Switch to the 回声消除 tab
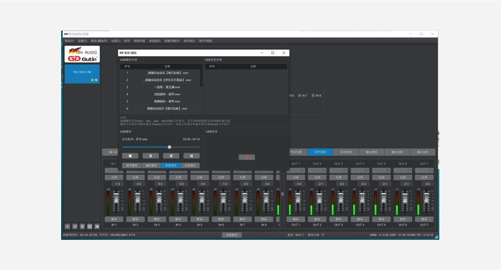Image resolution: width=501 pixels, height=270 pixels. tap(320, 152)
